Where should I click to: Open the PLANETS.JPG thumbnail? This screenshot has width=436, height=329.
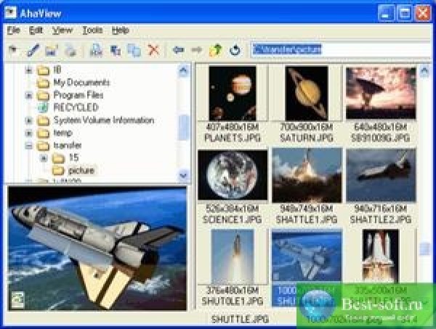[x=233, y=94]
